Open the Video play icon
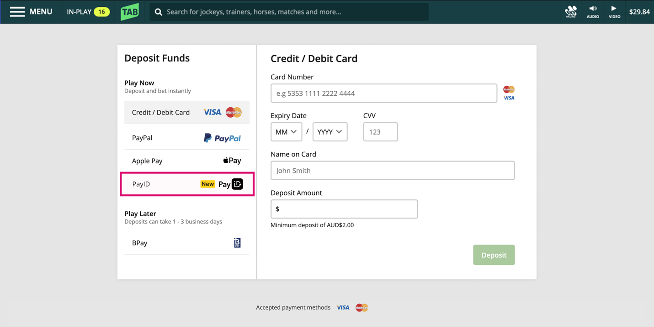The image size is (654, 327). point(614,11)
